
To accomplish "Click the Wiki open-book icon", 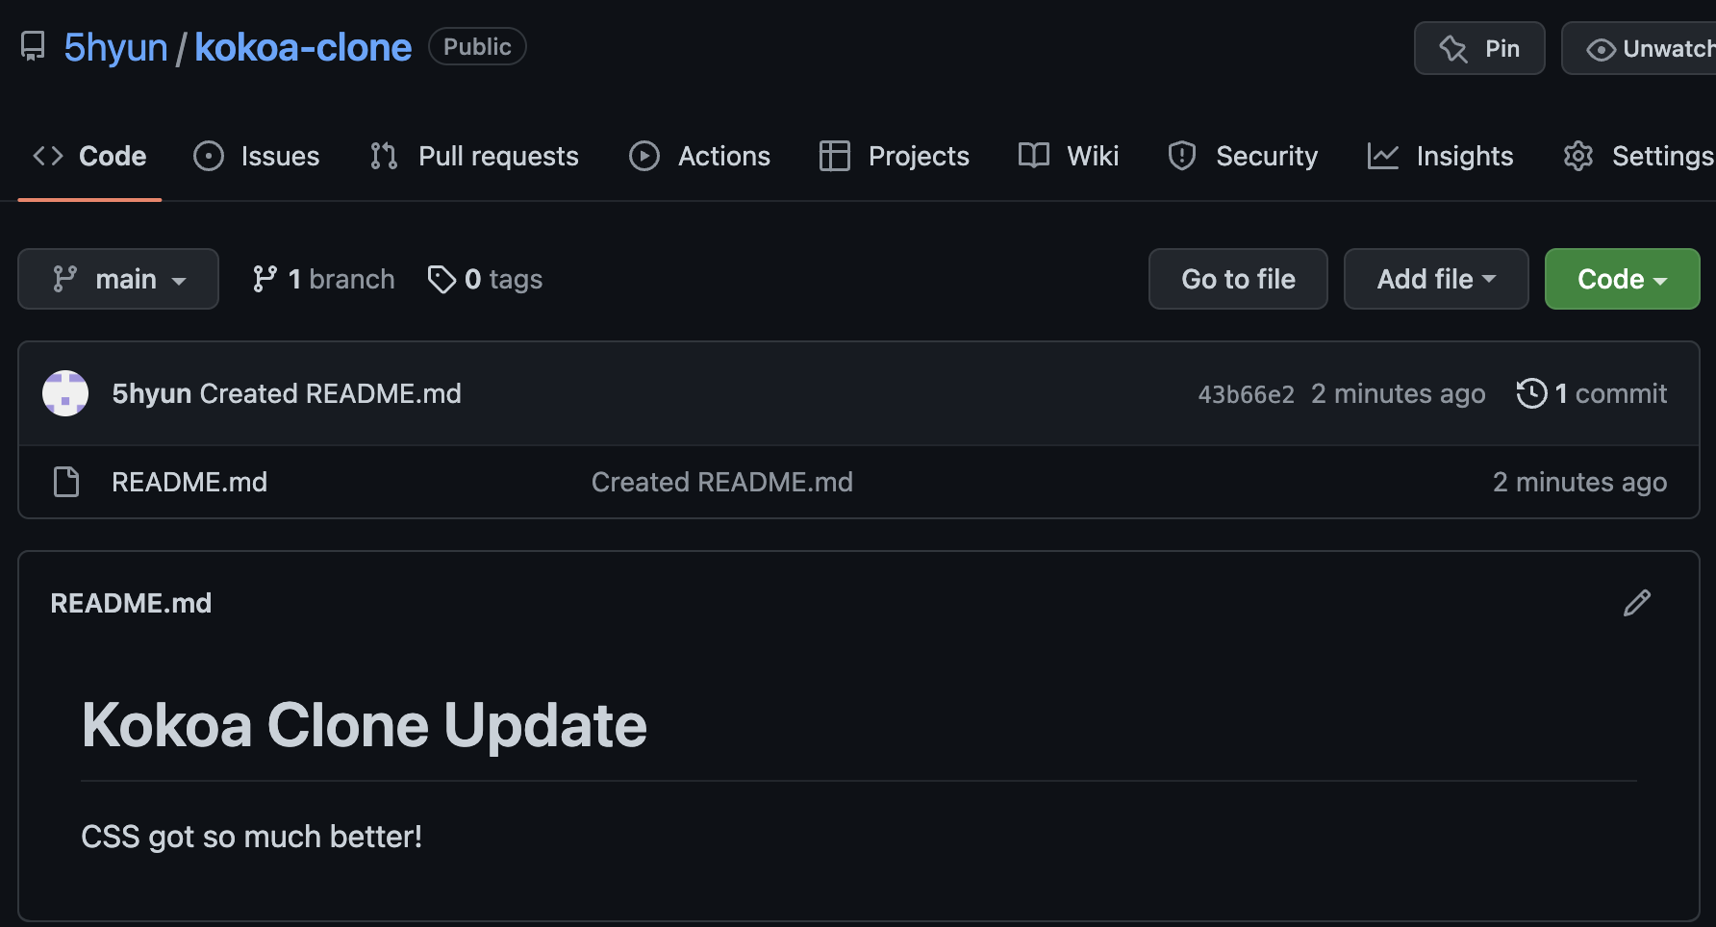I will point(1034,156).
